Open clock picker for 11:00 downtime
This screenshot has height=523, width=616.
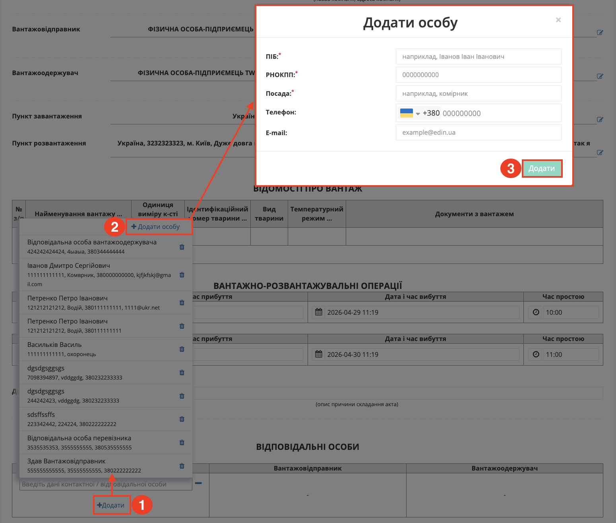pos(536,354)
